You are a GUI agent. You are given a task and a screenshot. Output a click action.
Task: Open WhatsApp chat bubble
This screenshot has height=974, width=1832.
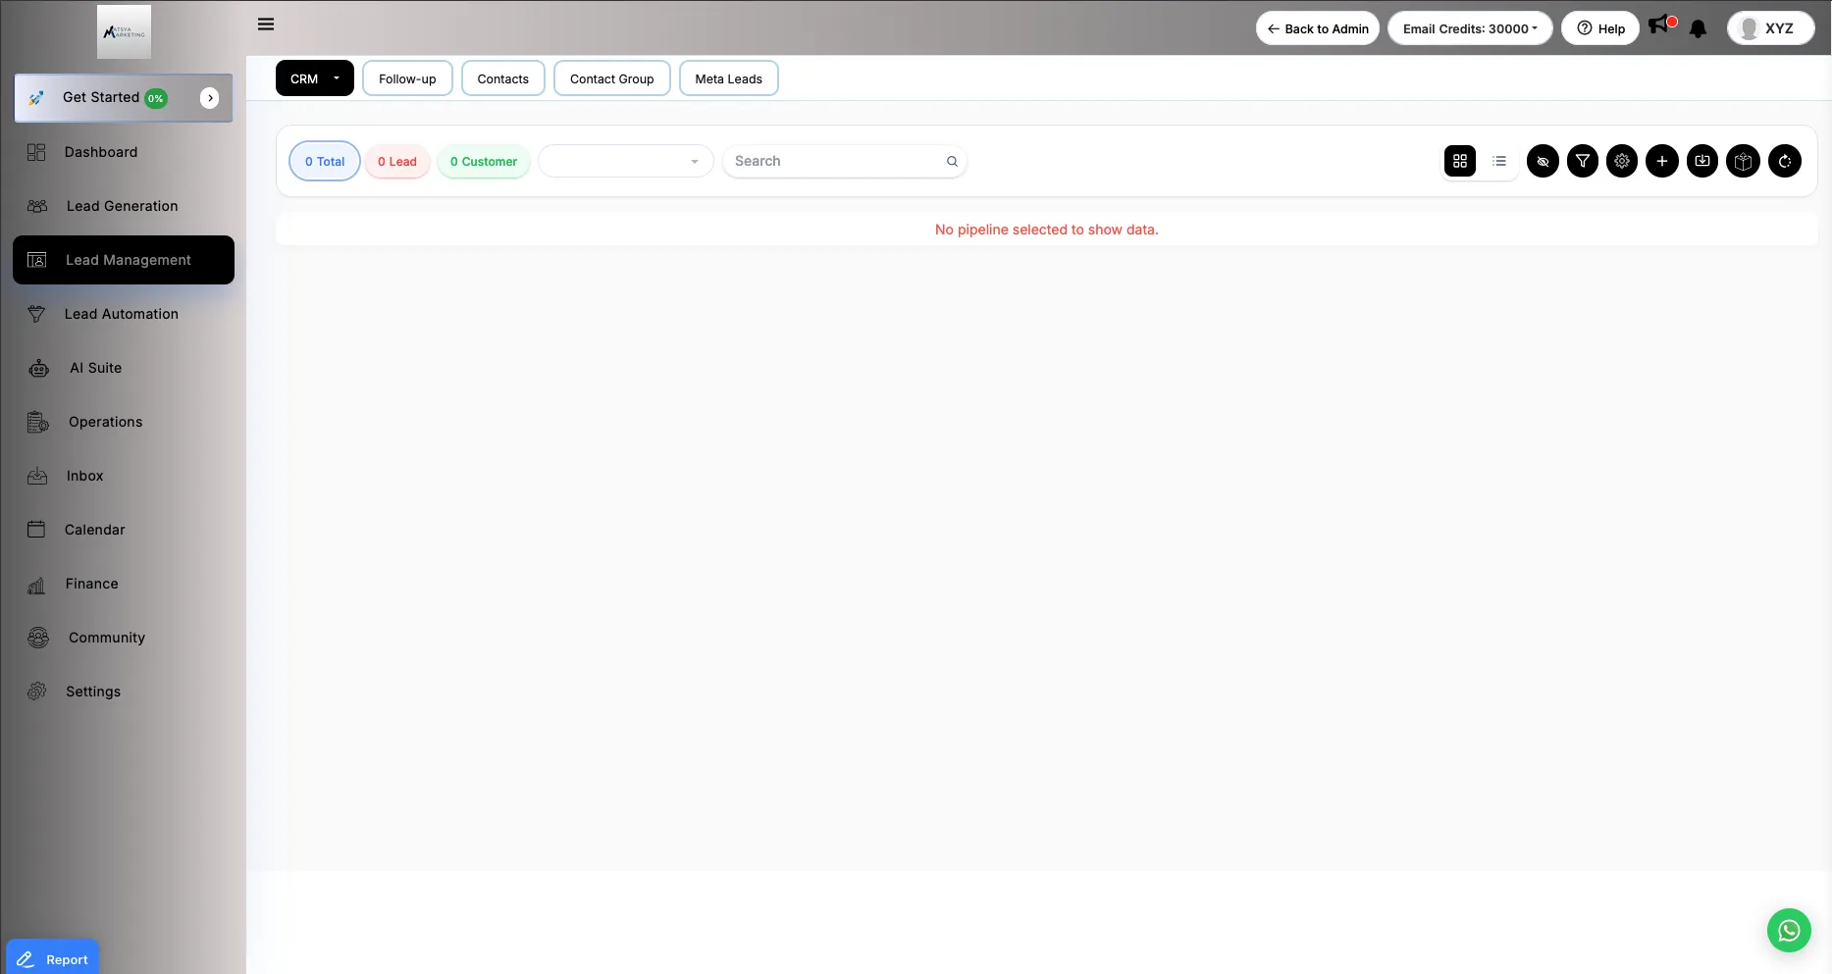[x=1789, y=930]
